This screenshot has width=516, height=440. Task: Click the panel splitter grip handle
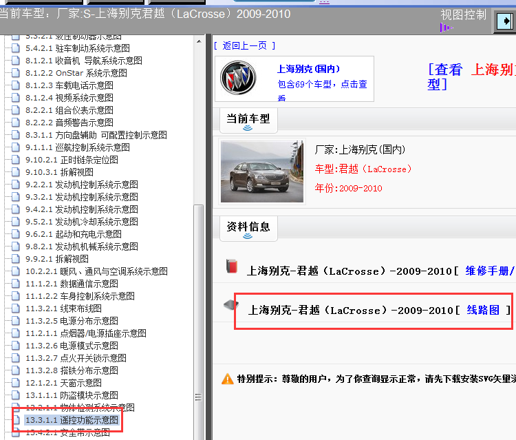pos(197,397)
